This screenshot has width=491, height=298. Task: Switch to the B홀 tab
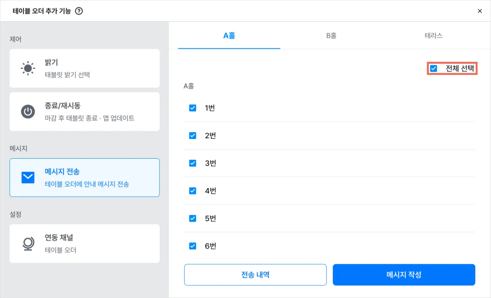331,36
